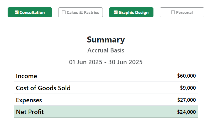Click the Accrual Basis subtitle
The width and height of the screenshot is (213, 135).
click(106, 50)
